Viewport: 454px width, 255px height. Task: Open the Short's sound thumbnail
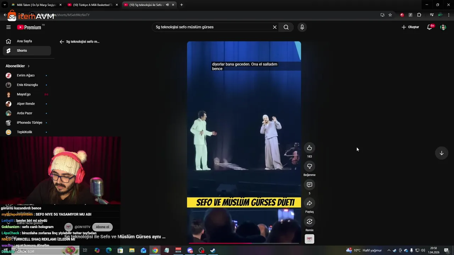(309, 239)
